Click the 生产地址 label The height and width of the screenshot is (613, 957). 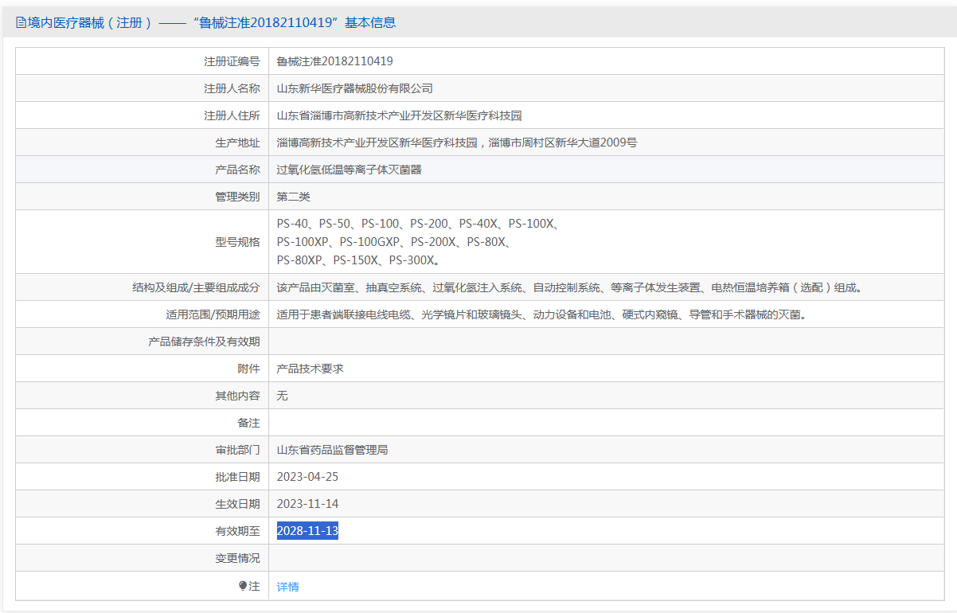pyautogui.click(x=237, y=143)
